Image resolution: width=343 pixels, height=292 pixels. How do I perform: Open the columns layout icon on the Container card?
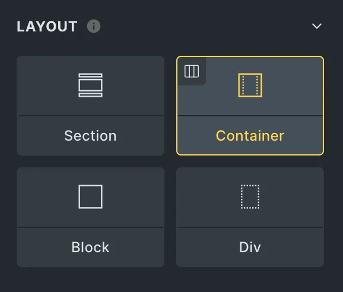192,71
